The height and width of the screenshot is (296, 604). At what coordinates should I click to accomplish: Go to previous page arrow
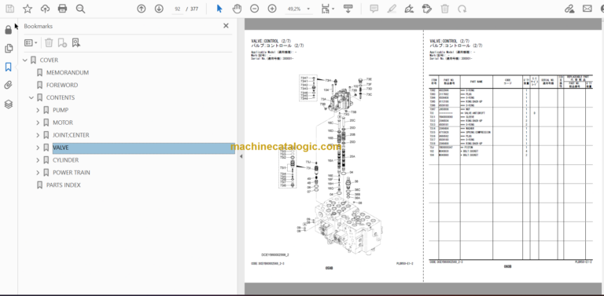tap(142, 9)
